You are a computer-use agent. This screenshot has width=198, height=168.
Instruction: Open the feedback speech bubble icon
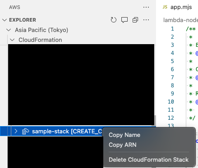pyautogui.click(x=124, y=20)
